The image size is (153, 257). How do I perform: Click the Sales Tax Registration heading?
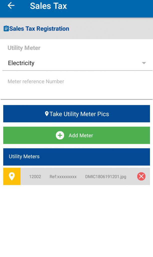tap(39, 29)
